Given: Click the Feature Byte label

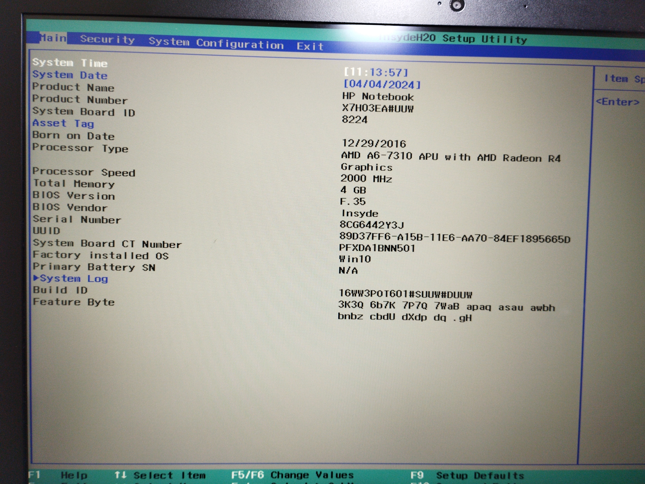Looking at the screenshot, I should (x=74, y=301).
